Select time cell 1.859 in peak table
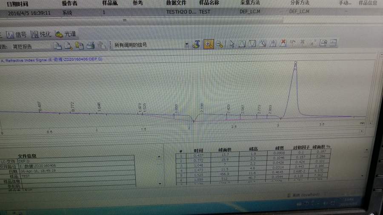 (x=199, y=180)
